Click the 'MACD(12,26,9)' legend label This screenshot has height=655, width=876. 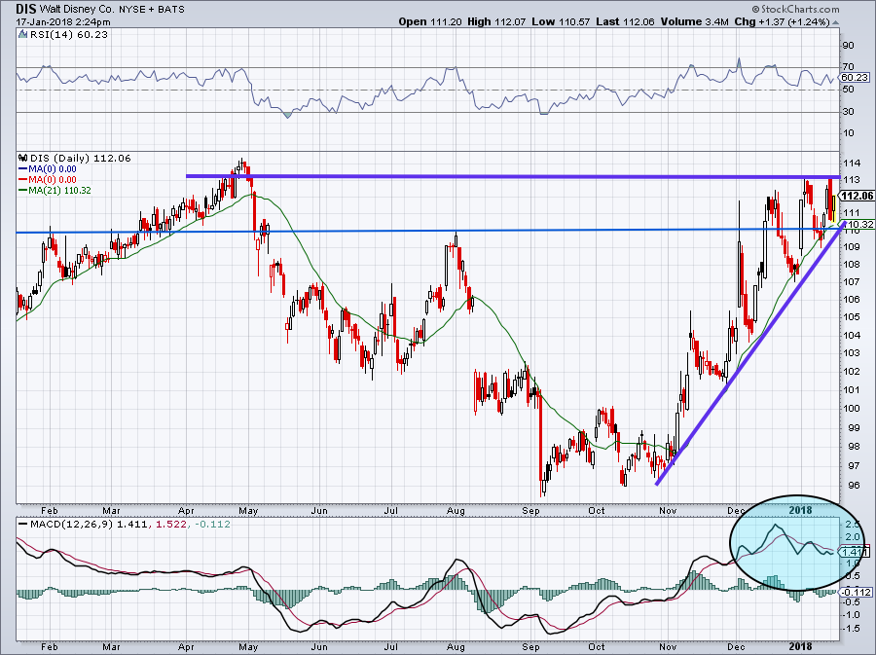pyautogui.click(x=72, y=525)
